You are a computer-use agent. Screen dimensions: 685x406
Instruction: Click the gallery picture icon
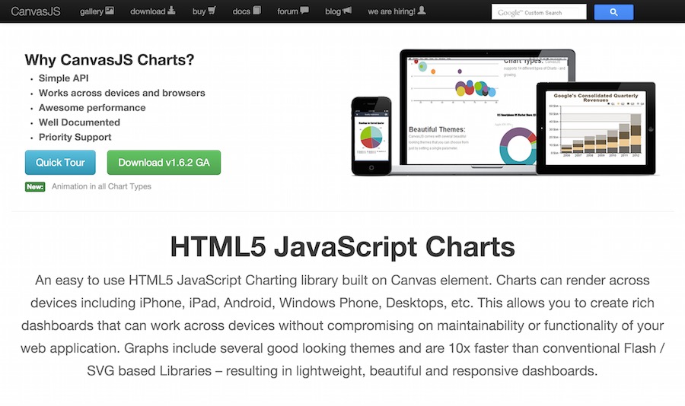point(110,11)
